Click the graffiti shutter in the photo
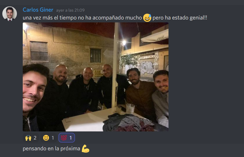This screenshot has height=157, width=244. pyautogui.click(x=147, y=67)
